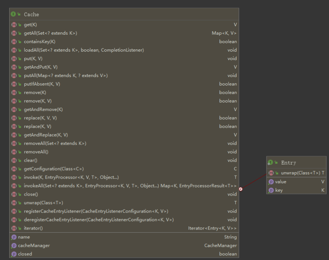The height and width of the screenshot is (260, 329).
Task: Click the property icon beside closed
Action: pos(14,254)
